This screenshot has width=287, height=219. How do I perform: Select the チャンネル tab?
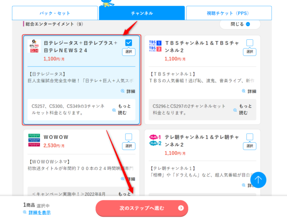[142, 13]
